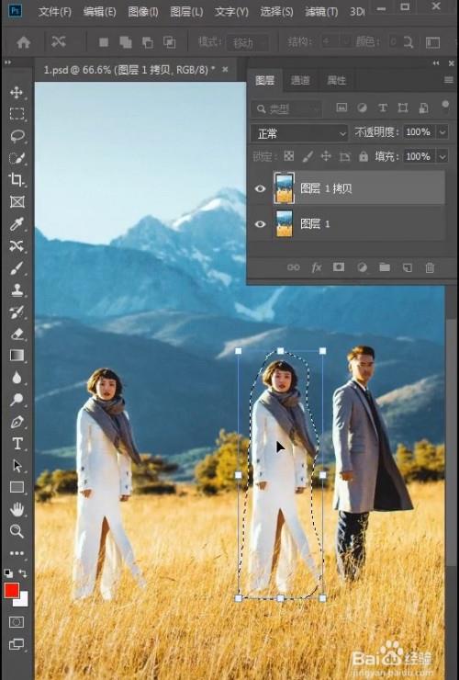Switch to the 通道 tab

pos(299,80)
